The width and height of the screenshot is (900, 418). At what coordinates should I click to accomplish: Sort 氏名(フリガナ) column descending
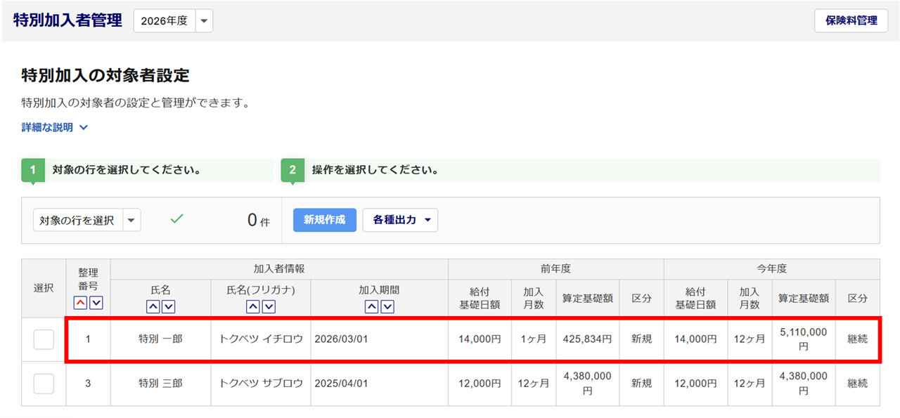click(268, 306)
